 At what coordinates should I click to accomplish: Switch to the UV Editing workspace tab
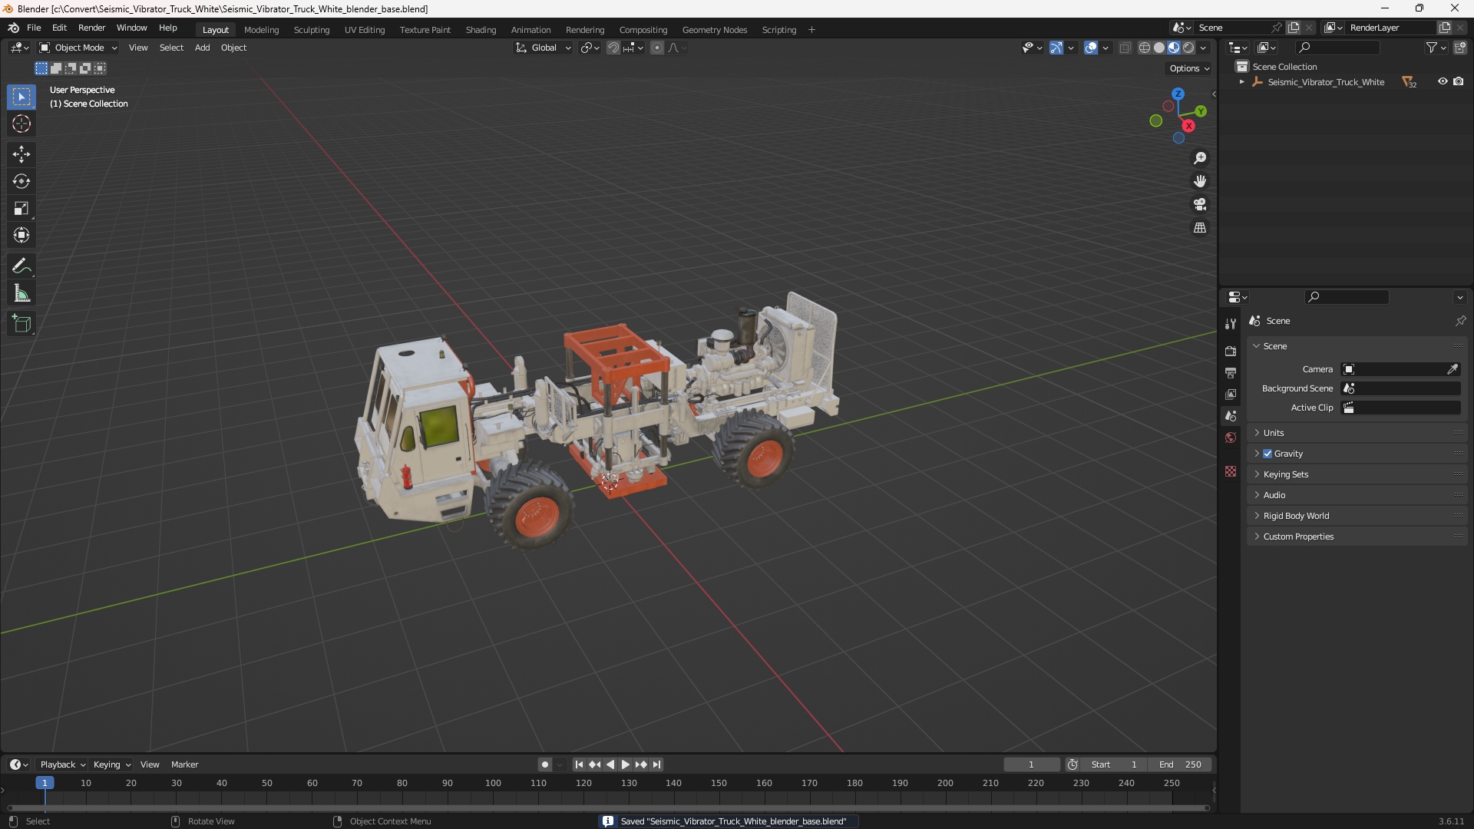point(365,30)
